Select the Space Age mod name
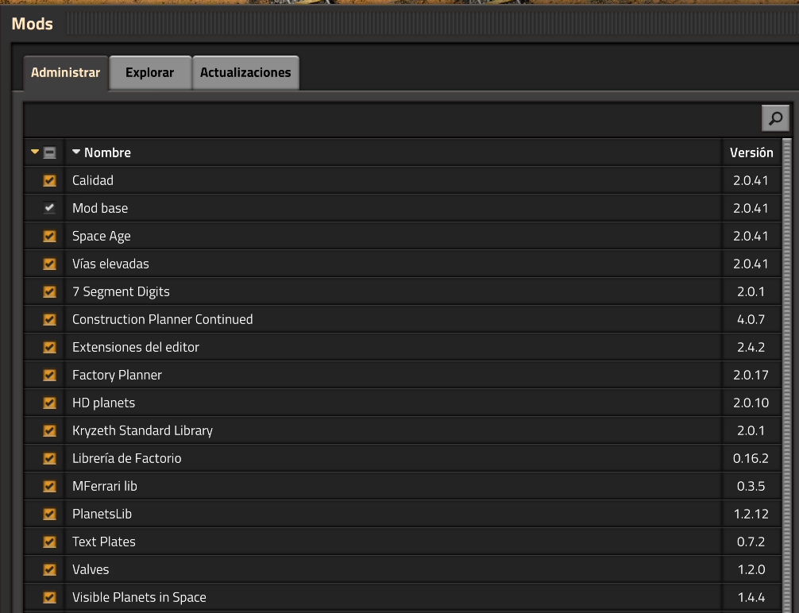This screenshot has width=799, height=613. pyautogui.click(x=102, y=236)
